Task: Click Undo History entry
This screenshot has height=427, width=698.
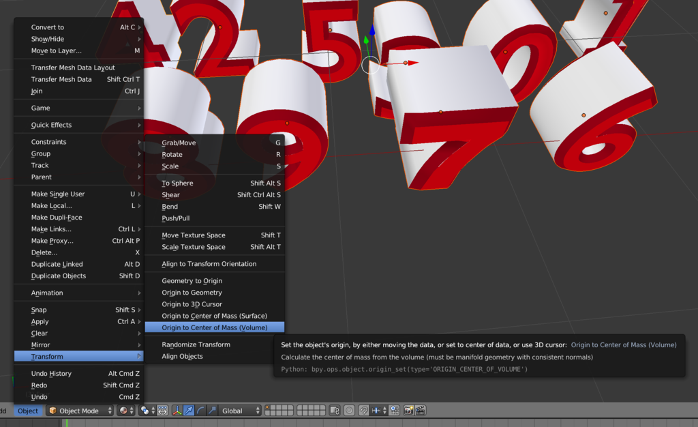Action: (x=79, y=373)
